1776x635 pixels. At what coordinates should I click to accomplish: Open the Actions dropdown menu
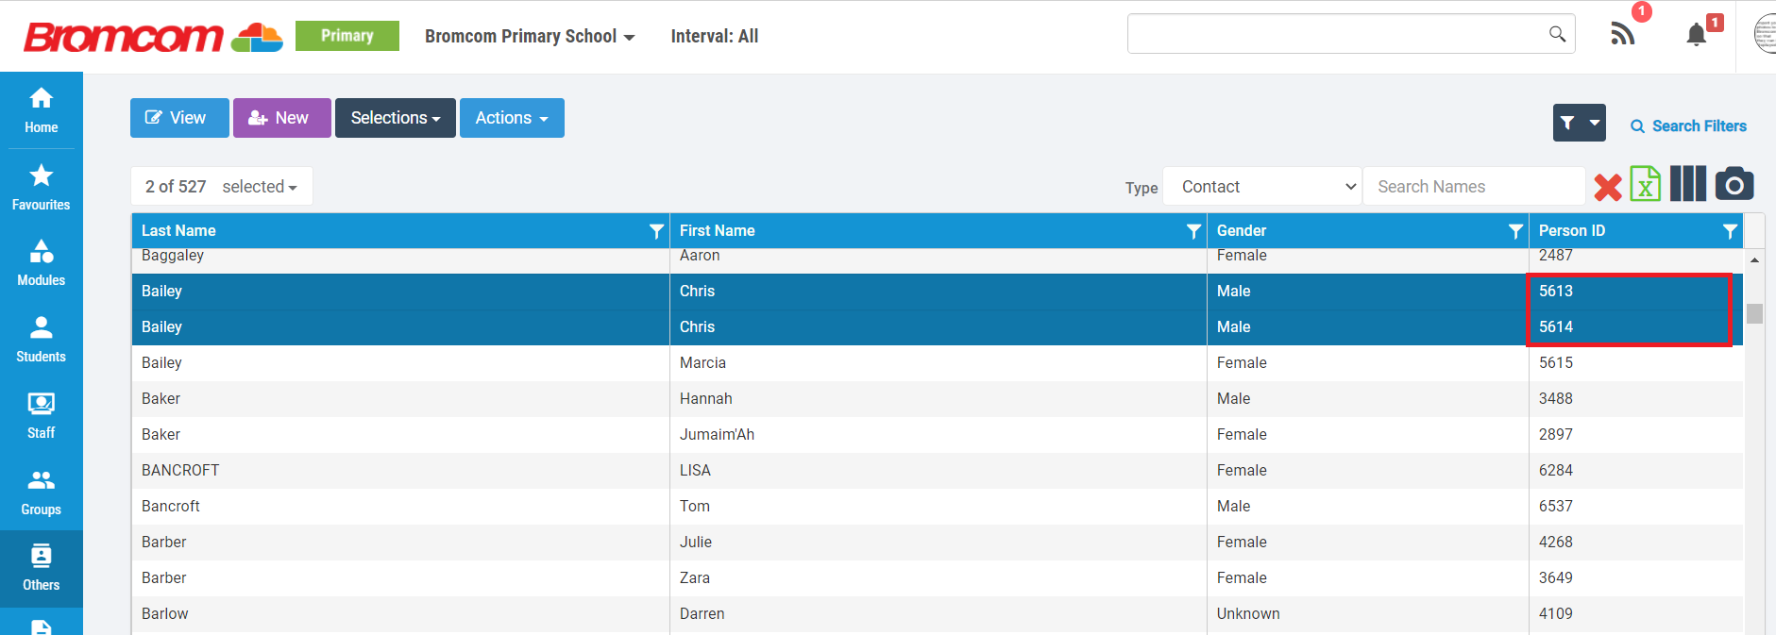click(x=511, y=118)
